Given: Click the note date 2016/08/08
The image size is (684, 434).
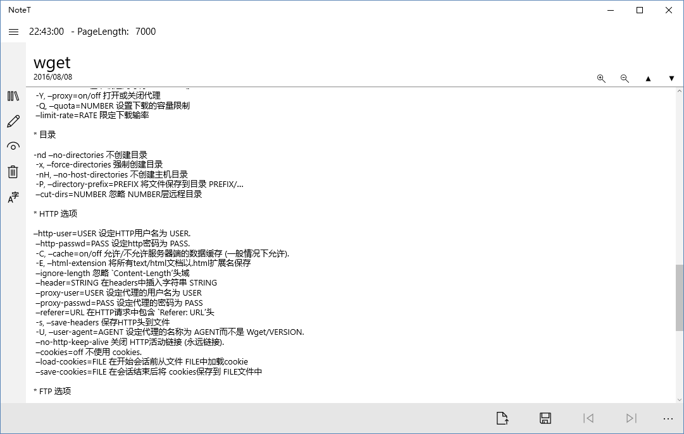Looking at the screenshot, I should pos(53,76).
